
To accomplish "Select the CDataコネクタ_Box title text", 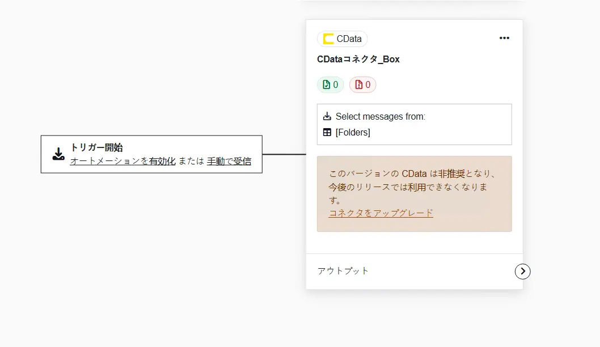I will tap(358, 59).
